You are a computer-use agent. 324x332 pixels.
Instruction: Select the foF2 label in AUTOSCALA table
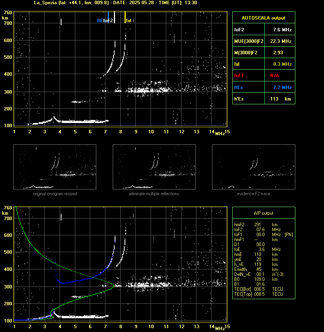239,30
